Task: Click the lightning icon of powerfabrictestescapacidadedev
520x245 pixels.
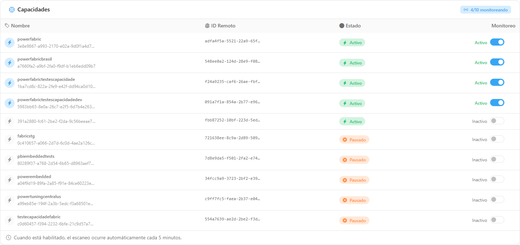Action: [x=10, y=103]
